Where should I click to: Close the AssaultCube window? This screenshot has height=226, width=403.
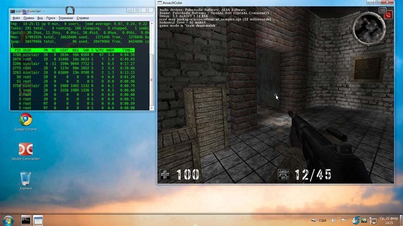click(387, 2)
